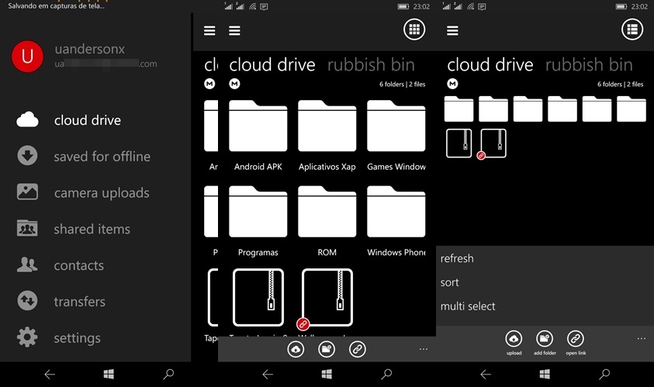Tap the transfers arrows icon

27,301
